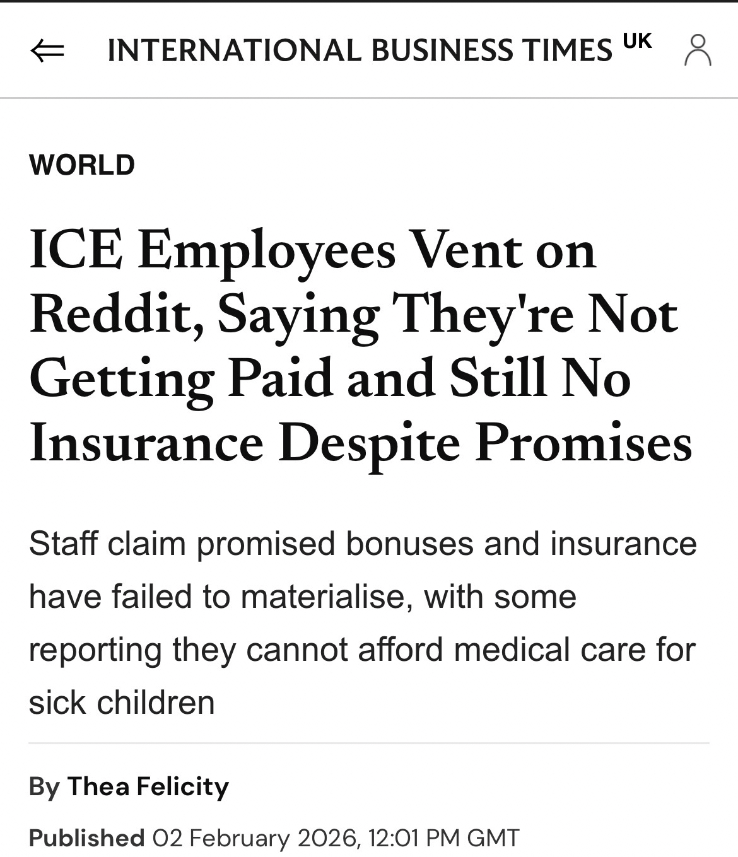Click summary line "reporting they cannot afford medical care"

tap(361, 650)
